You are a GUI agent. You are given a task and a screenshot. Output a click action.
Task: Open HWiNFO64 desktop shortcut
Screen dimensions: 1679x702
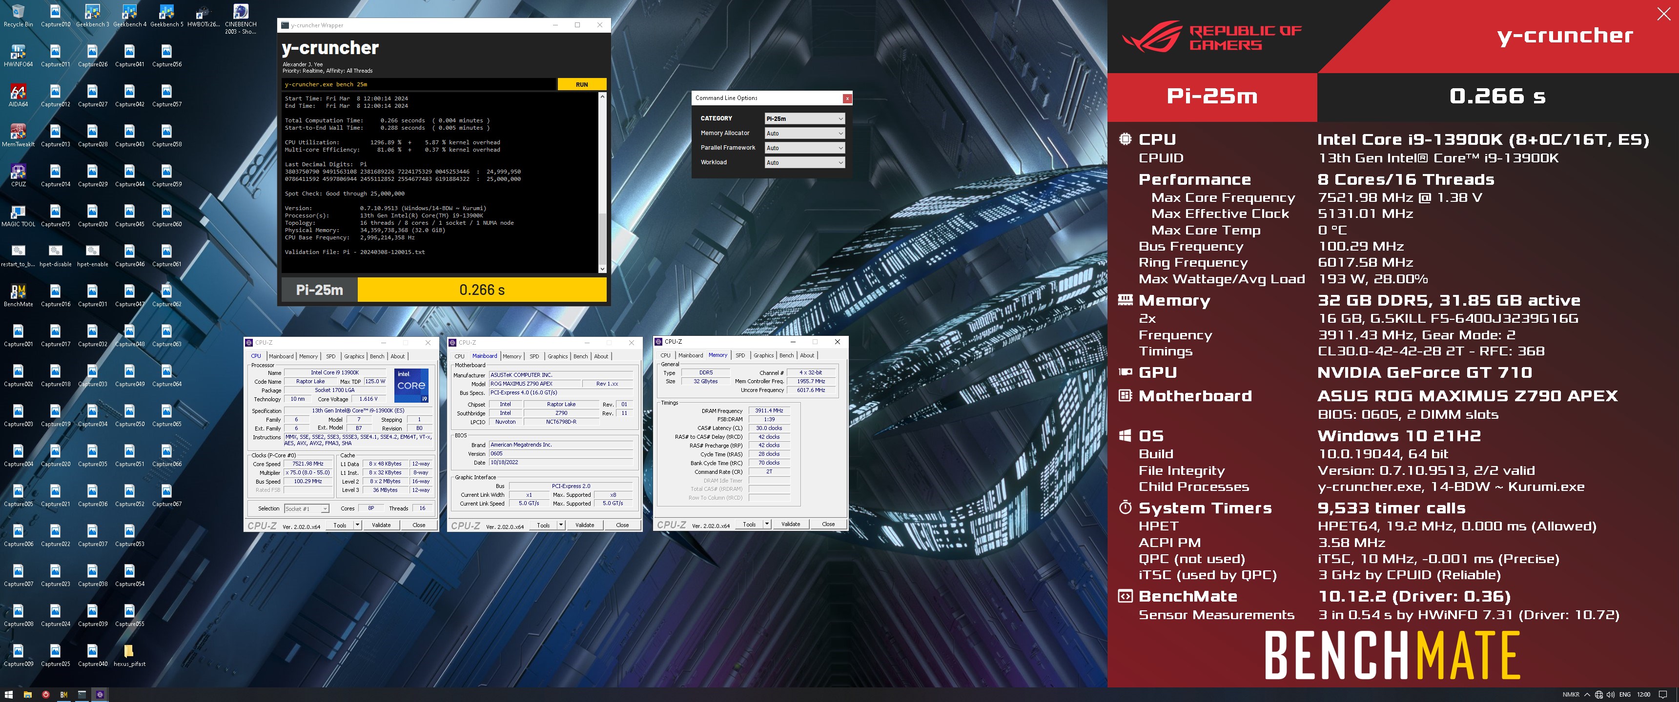tap(18, 56)
